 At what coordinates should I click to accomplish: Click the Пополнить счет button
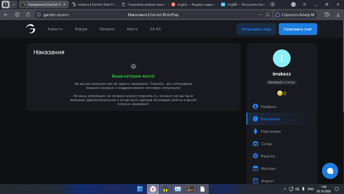[298, 29]
